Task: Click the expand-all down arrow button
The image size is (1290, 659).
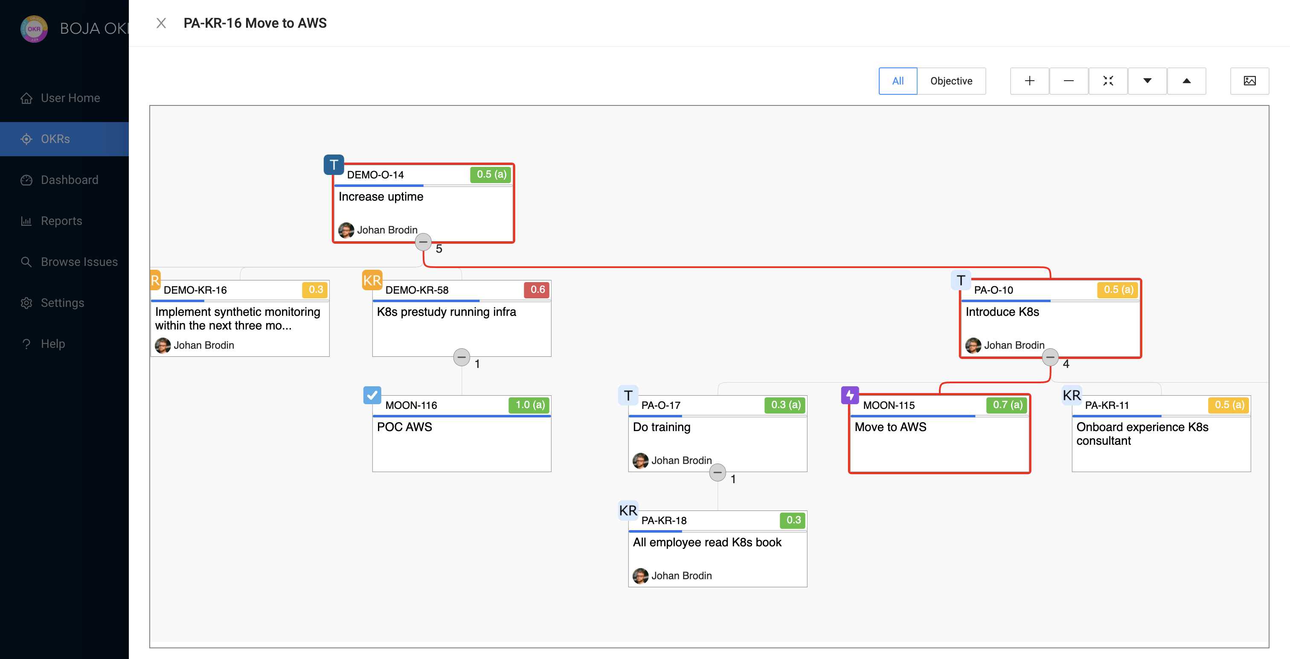Action: [x=1147, y=81]
